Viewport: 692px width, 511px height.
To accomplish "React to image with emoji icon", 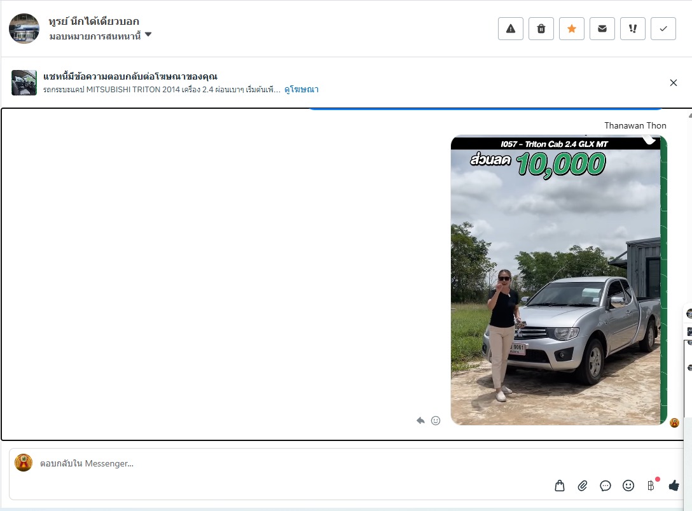I will coord(436,421).
